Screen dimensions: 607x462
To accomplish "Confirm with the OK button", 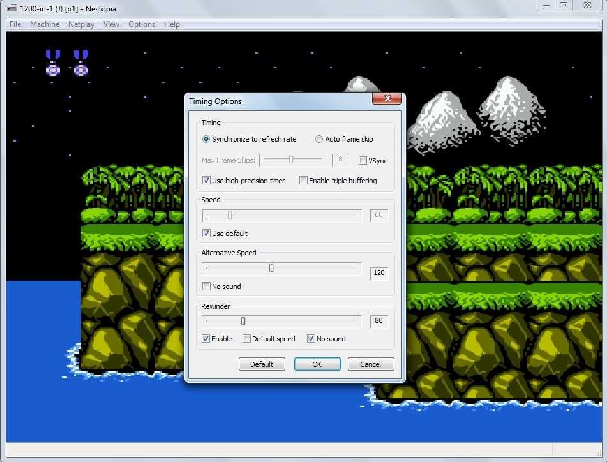I will tap(317, 364).
